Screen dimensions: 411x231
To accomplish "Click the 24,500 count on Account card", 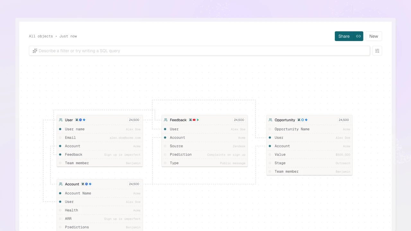I will (x=134, y=184).
